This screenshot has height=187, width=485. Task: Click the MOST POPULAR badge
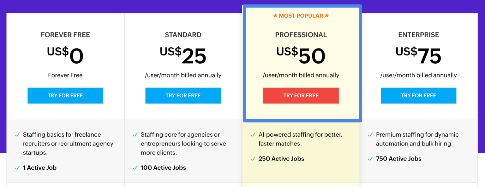[301, 15]
